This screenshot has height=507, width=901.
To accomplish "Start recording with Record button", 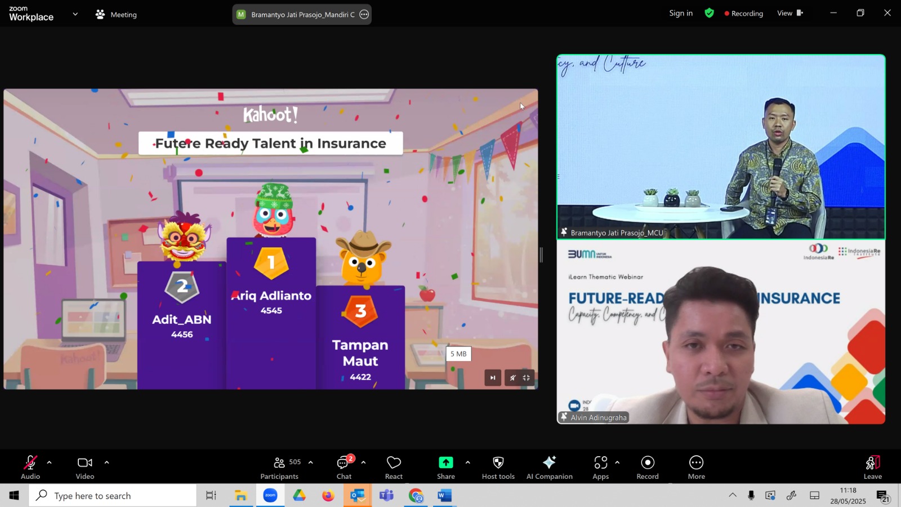I will coord(648,467).
